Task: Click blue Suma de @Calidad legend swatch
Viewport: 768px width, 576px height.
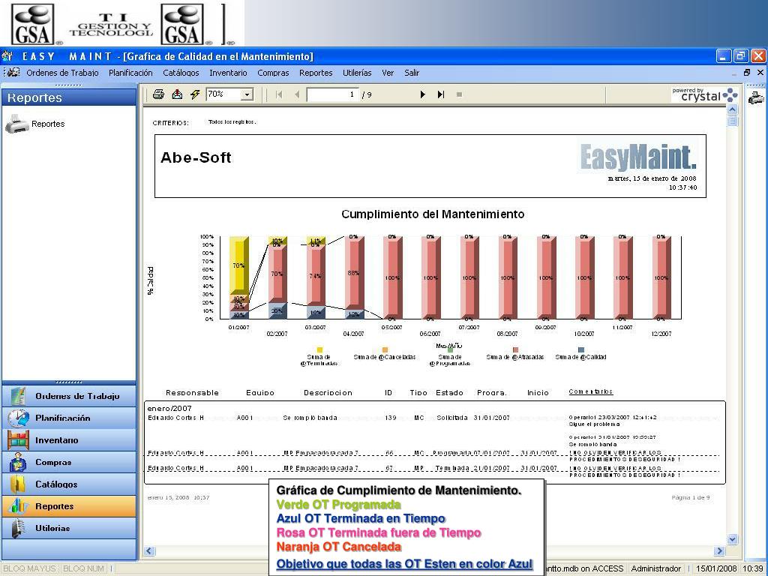Action: (x=581, y=349)
